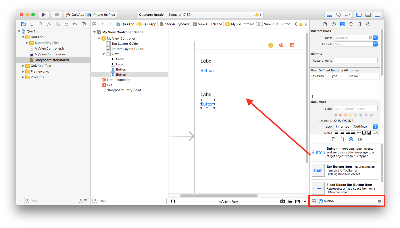Toggle the Navigator panel visibility
This screenshot has height=228, width=400.
pos(359,15)
